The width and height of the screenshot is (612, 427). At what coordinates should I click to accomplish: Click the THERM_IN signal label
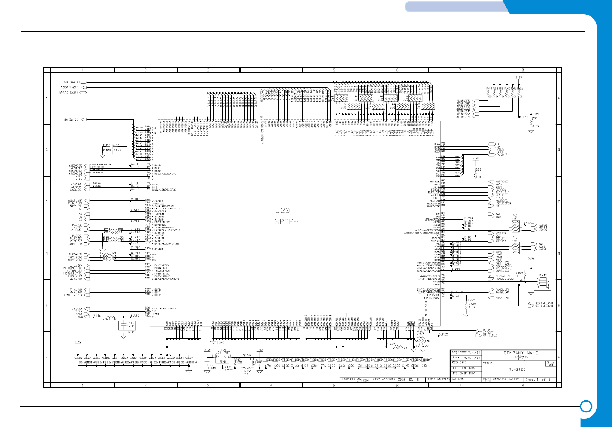tap(76, 255)
